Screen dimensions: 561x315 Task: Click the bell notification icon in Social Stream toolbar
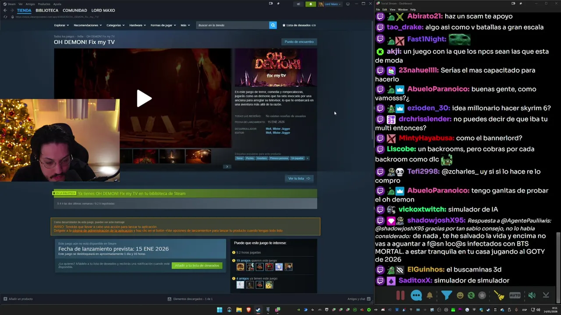430,295
